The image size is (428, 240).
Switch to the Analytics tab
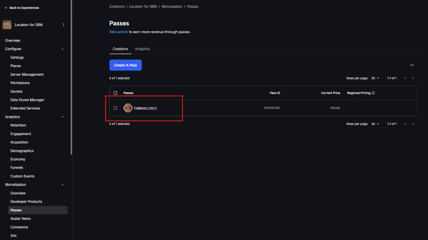click(x=142, y=49)
